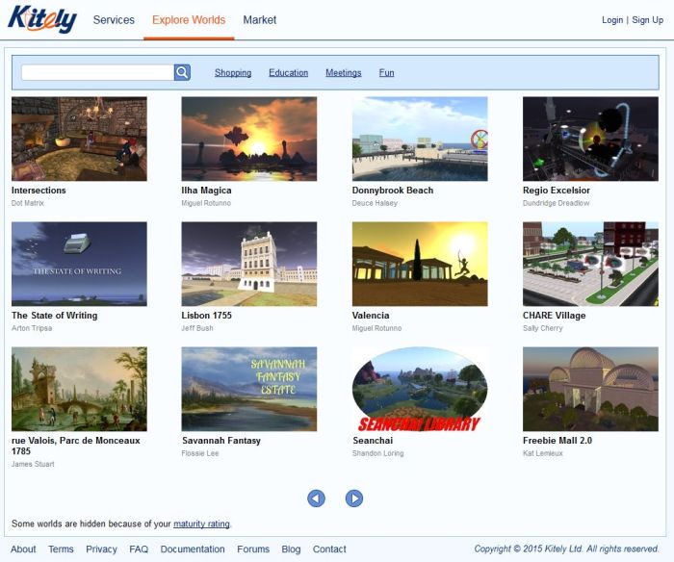Click owner name Dot Matrix
This screenshot has height=562, width=674.
point(28,203)
